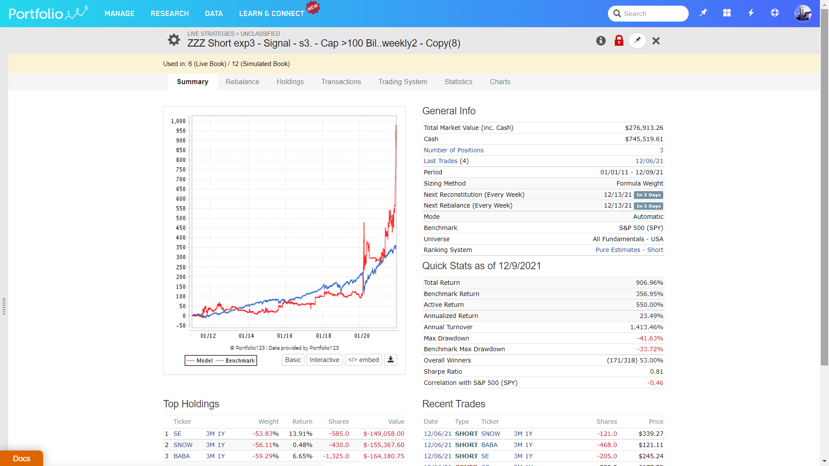
Task: Open the Statistics tab
Action: [x=458, y=82]
